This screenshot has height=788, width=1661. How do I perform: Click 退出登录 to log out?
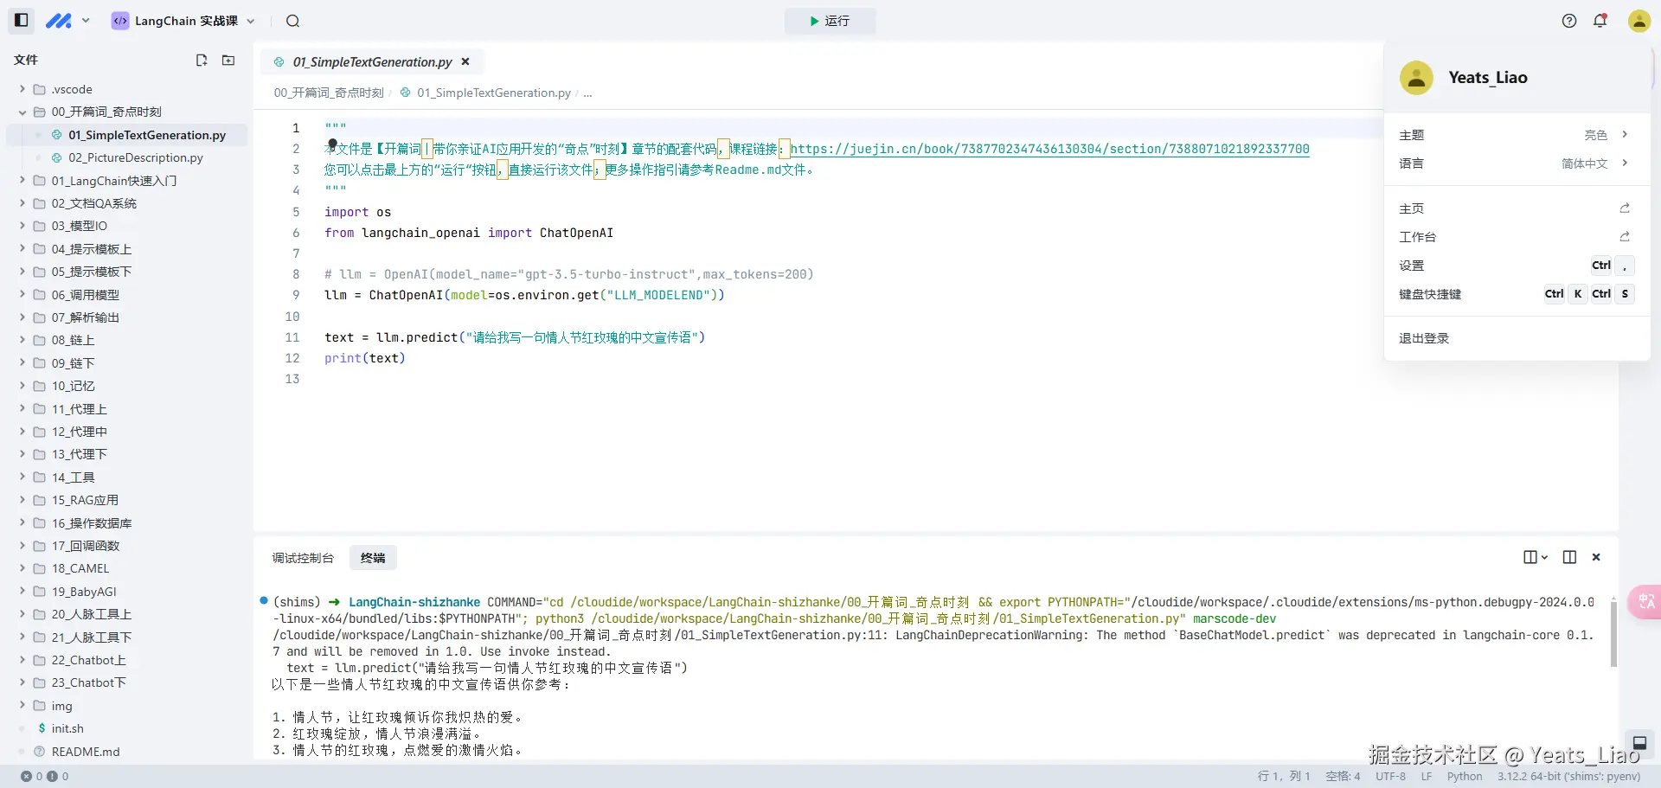[1423, 337]
